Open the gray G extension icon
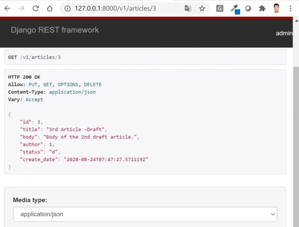Viewport: 299px width, 227px height. 219,8
